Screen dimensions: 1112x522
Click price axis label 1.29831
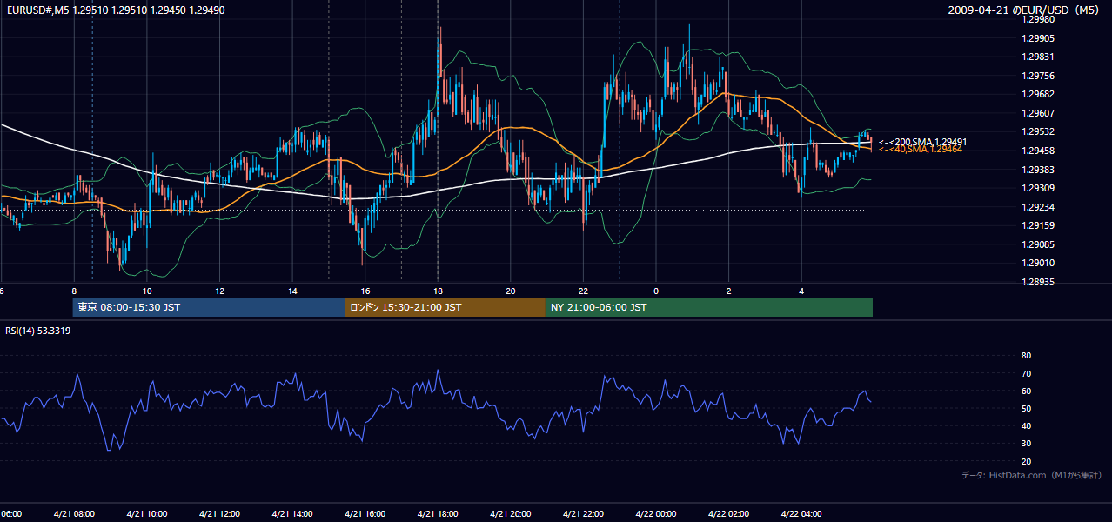(x=1038, y=57)
